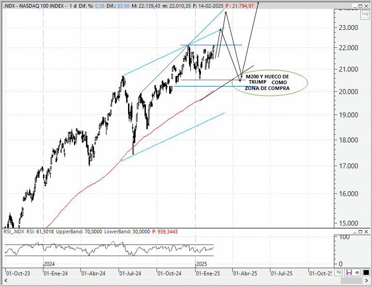This screenshot has width=372, height=287.
Task: Click the RSI axis 100 label
Action: [x=344, y=237]
